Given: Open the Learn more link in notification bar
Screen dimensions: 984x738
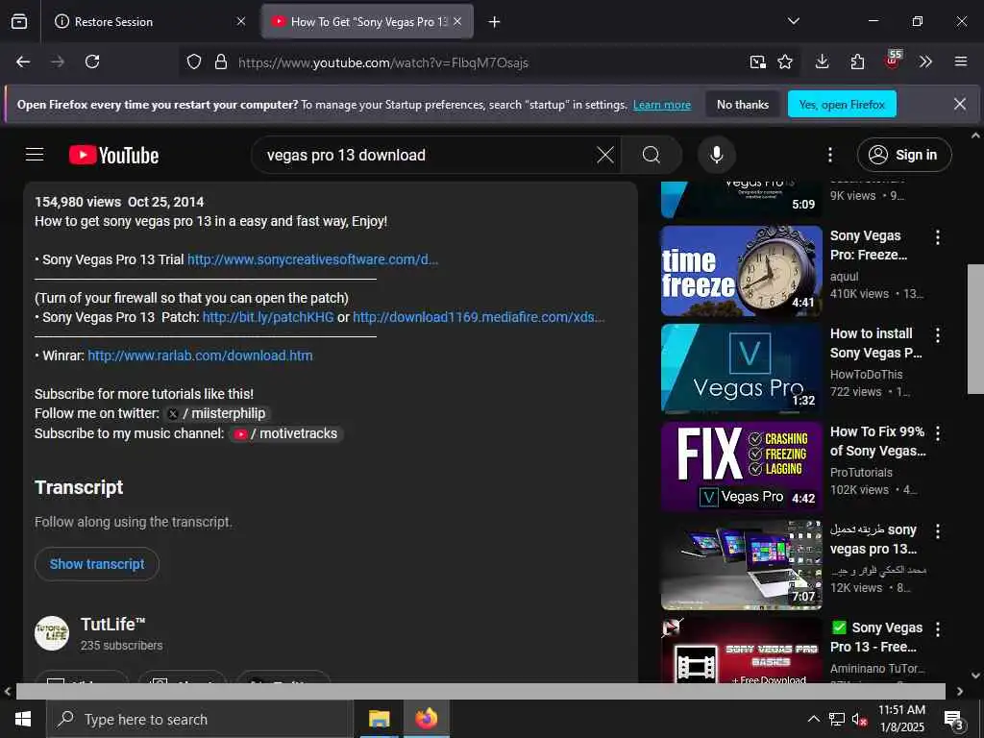Looking at the screenshot, I should pos(662,105).
